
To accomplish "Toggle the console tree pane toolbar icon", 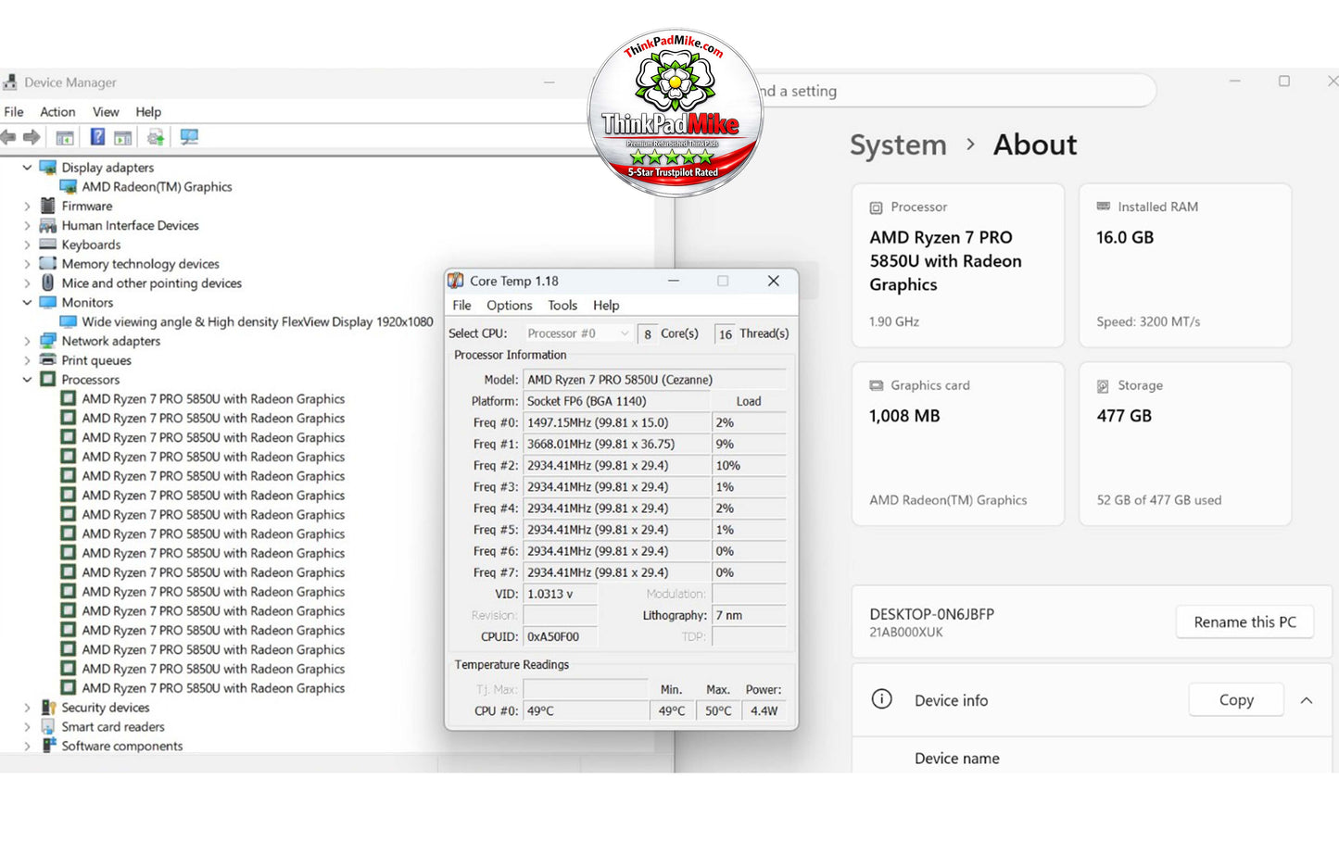I will [x=65, y=137].
